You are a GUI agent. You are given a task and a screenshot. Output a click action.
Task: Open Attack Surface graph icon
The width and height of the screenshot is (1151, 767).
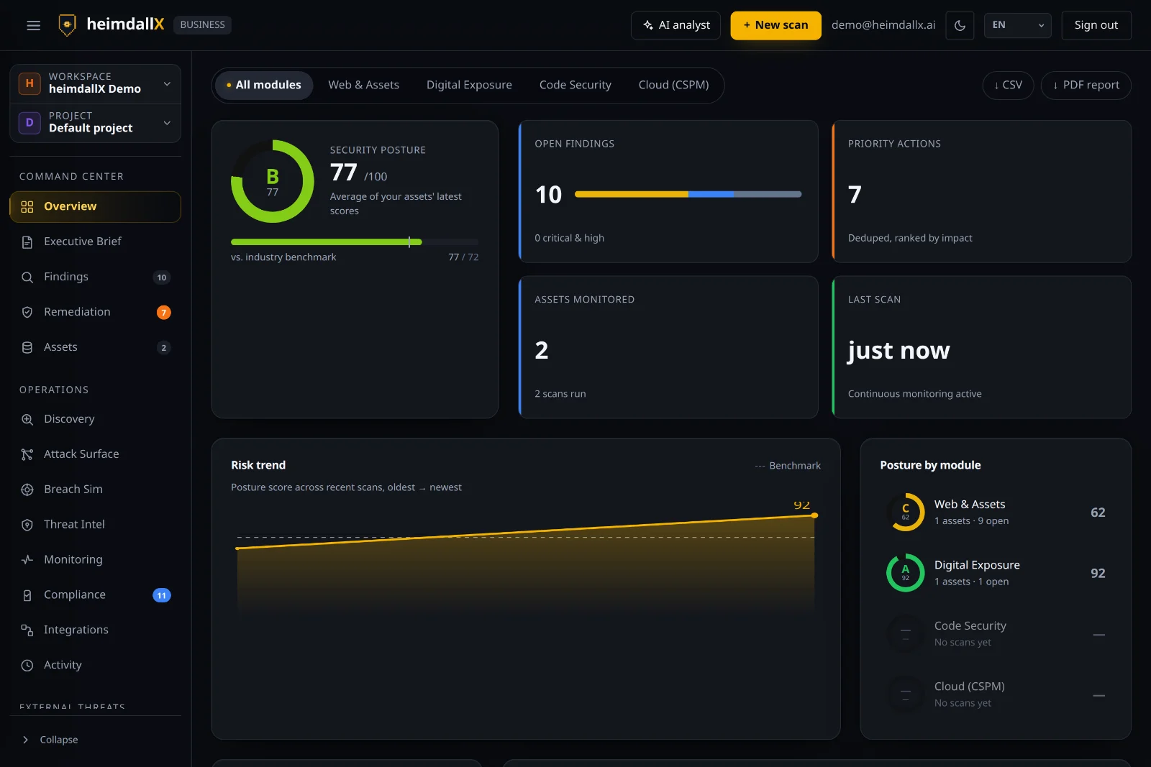coord(27,455)
